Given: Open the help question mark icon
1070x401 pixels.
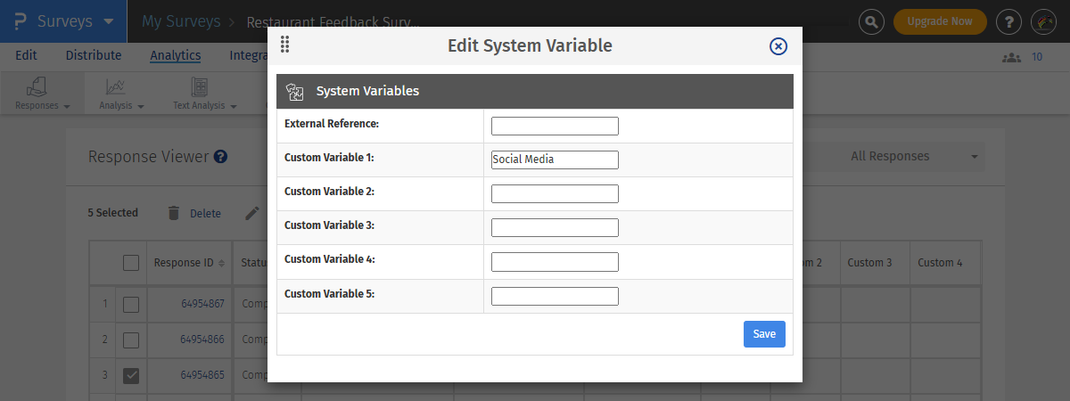Looking at the screenshot, I should tap(1008, 21).
